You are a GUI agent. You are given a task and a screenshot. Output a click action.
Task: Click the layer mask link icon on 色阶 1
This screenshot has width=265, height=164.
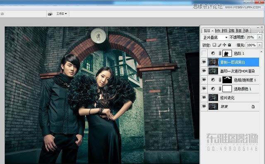pos(220,53)
